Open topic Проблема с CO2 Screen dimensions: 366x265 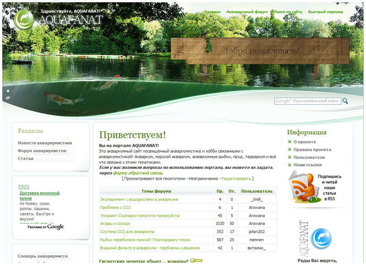click(x=115, y=208)
